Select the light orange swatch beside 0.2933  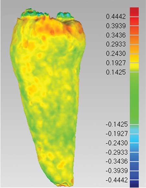tap(134, 49)
